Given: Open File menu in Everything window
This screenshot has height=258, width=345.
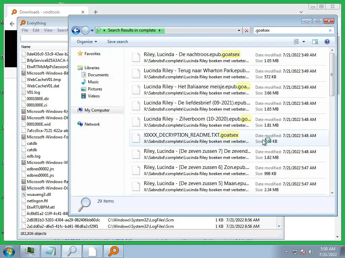Looking at the screenshot, I should point(25,30).
